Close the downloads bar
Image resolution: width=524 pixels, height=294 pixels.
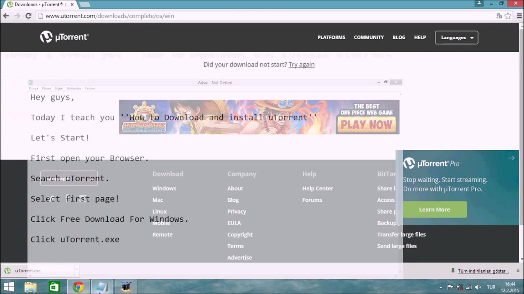[x=518, y=271]
